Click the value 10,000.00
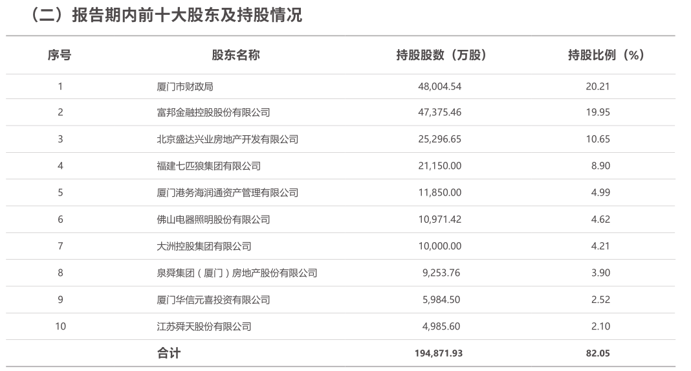 (x=440, y=246)
